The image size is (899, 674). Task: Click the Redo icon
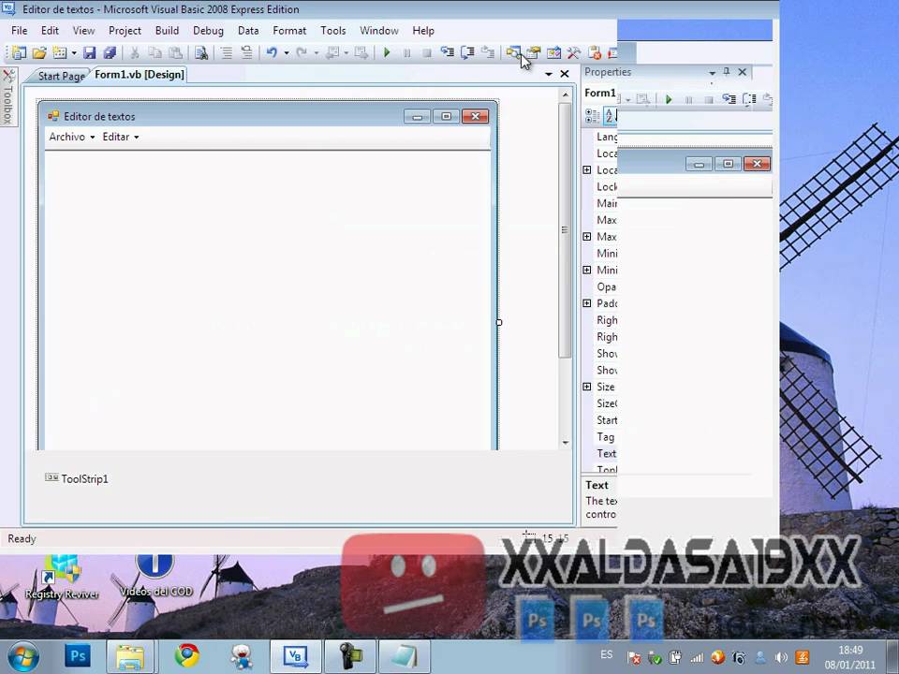coord(302,52)
